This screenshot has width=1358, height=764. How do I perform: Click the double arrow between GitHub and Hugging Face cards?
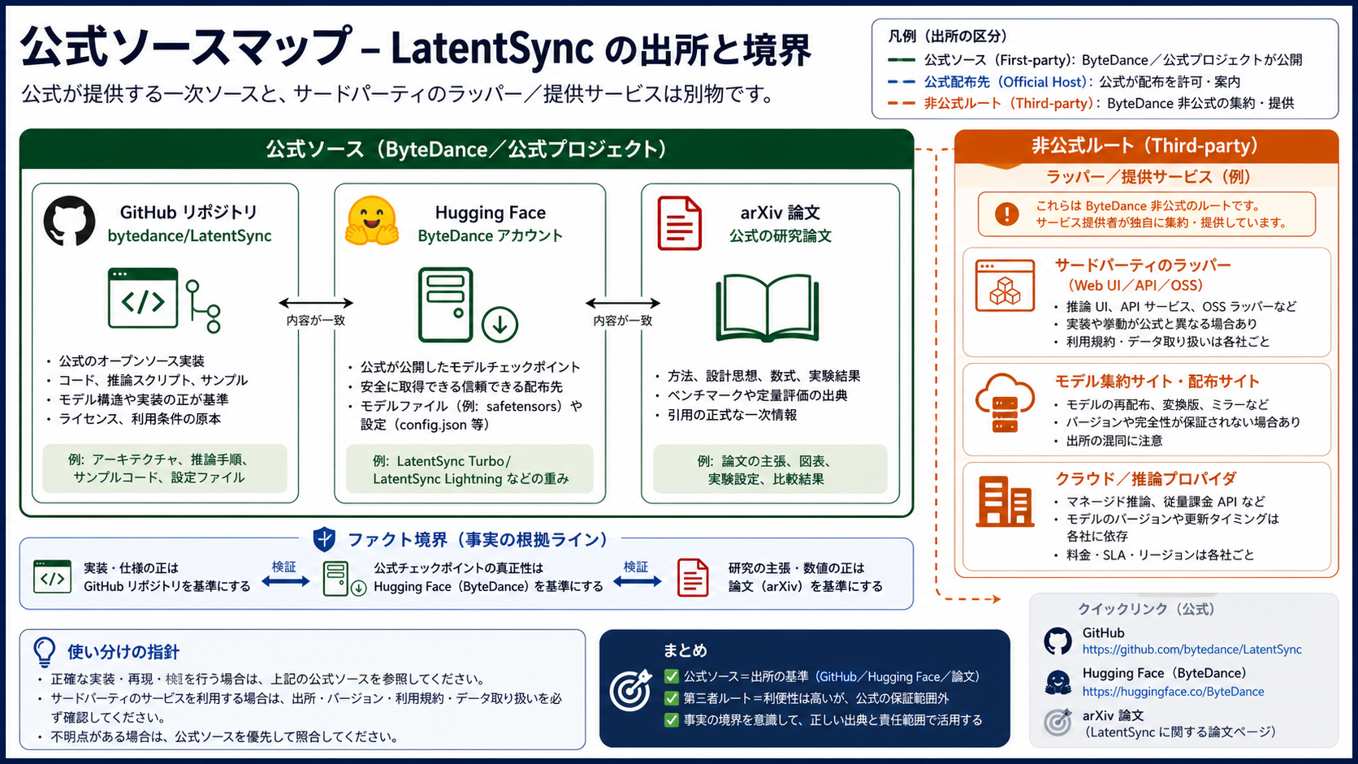tap(316, 303)
